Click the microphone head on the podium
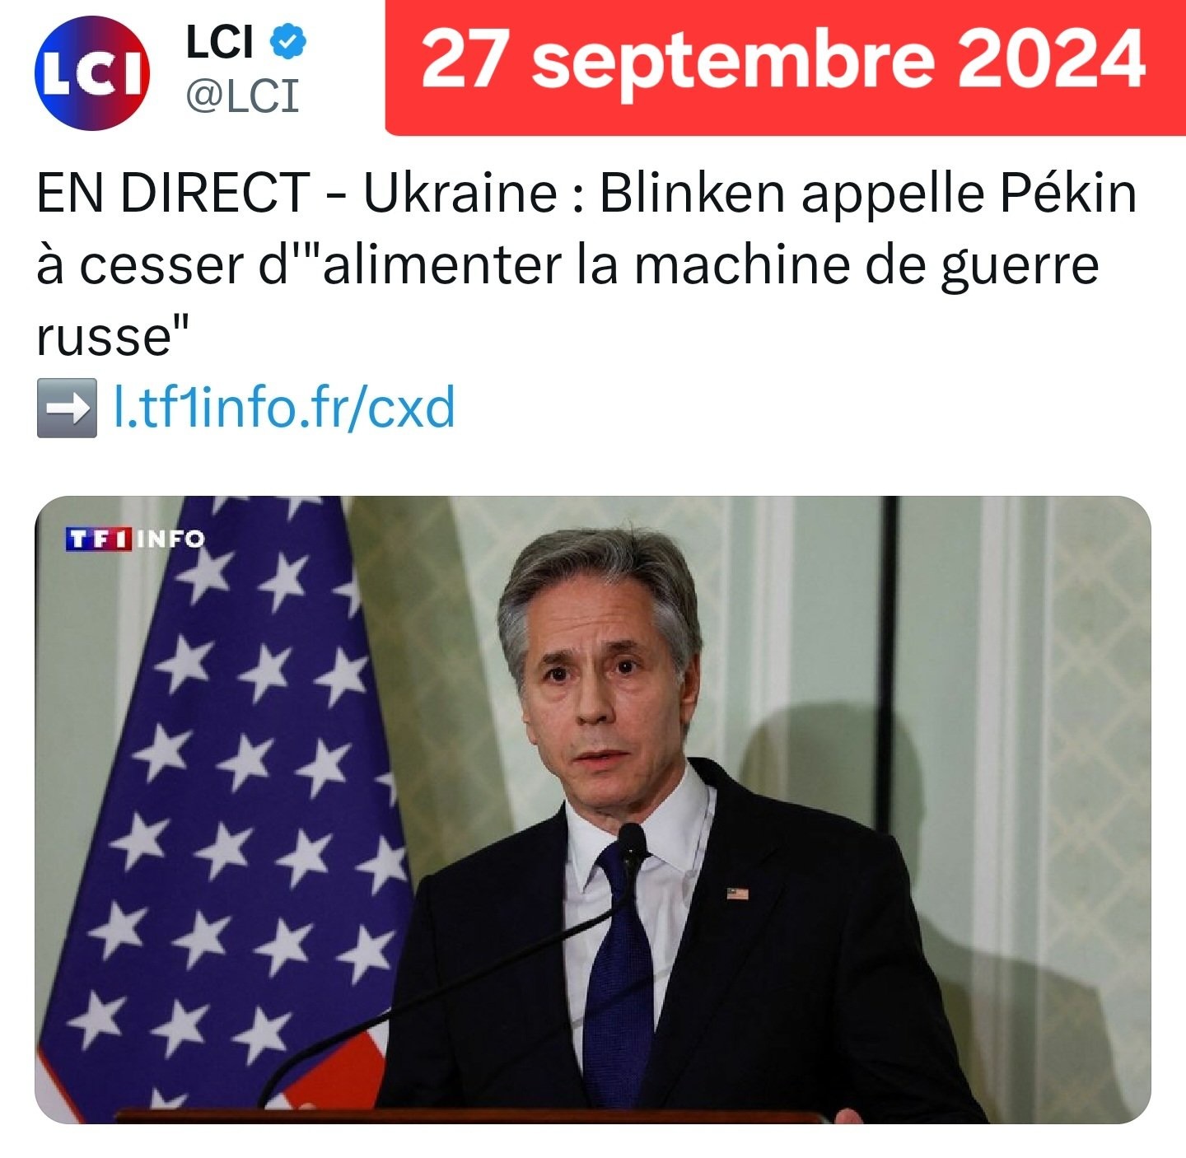Image resolution: width=1186 pixels, height=1158 pixels. click(x=633, y=844)
